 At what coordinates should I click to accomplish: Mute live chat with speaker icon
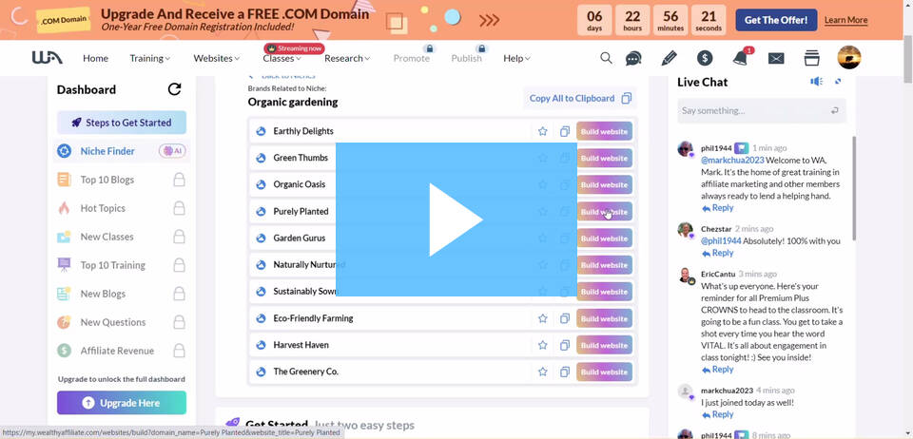(x=816, y=82)
